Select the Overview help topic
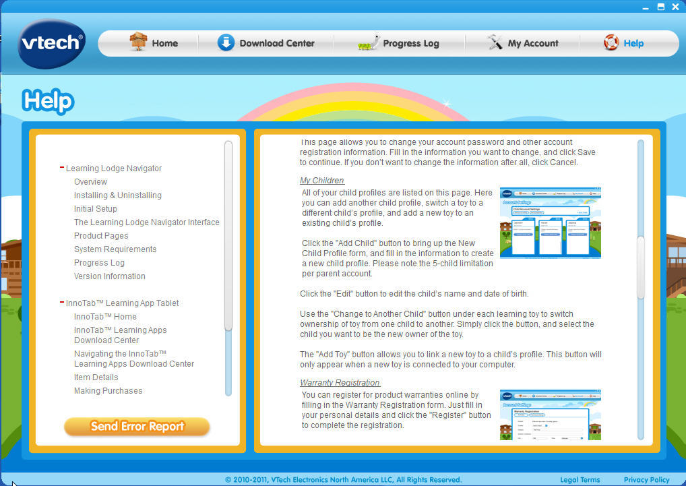686x486 pixels. tap(90, 181)
